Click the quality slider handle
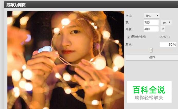The width and height of the screenshot is (178, 109). tap(151, 50)
